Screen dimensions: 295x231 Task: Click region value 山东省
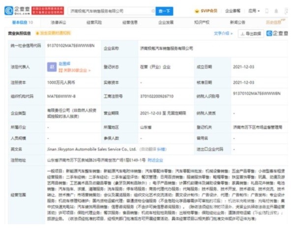click(146, 127)
